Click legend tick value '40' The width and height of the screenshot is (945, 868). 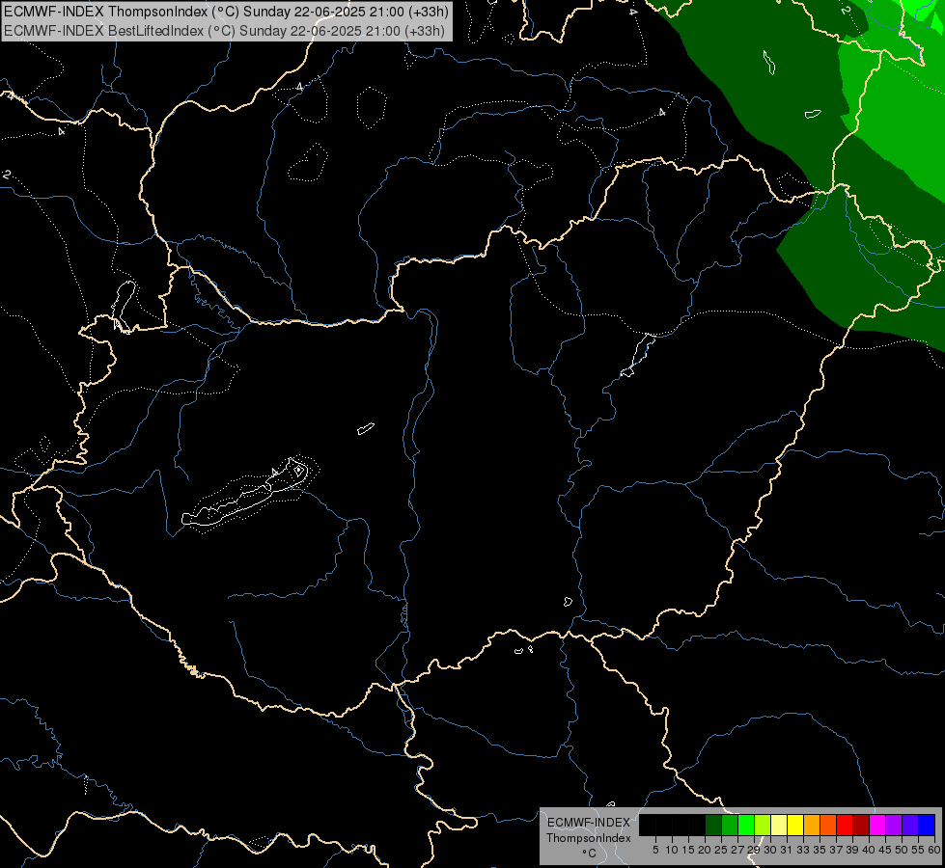pos(869,850)
